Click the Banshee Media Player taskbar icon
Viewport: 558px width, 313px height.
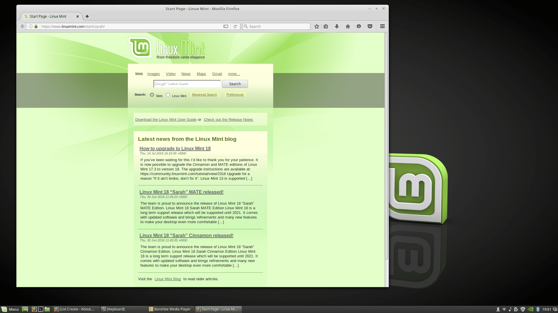tap(172, 309)
